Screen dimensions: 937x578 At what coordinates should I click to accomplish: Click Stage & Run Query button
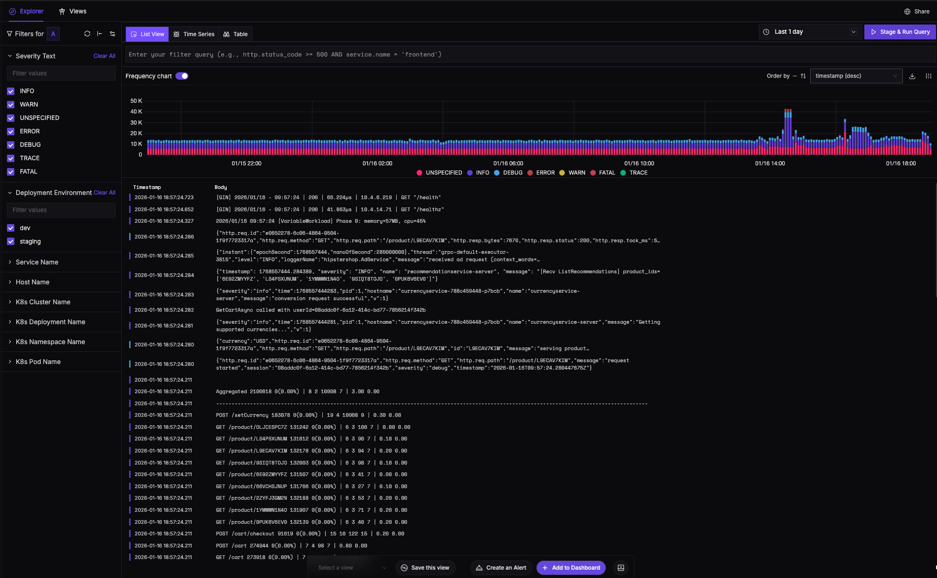pyautogui.click(x=900, y=32)
